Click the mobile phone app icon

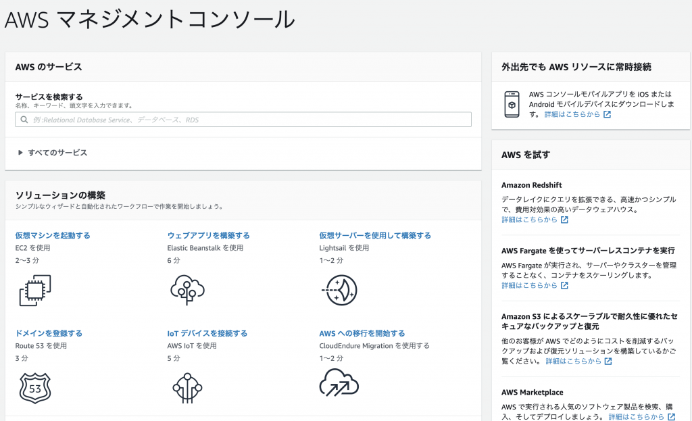512,104
